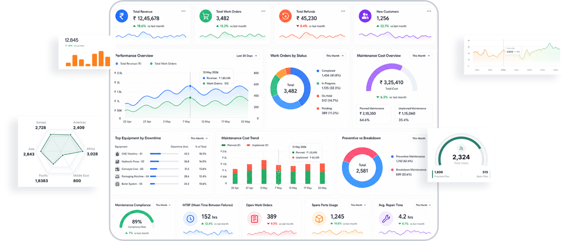The image size is (567, 241).
Task: Open This Month dropdown in Work Orders by Status
Action: (x=335, y=56)
